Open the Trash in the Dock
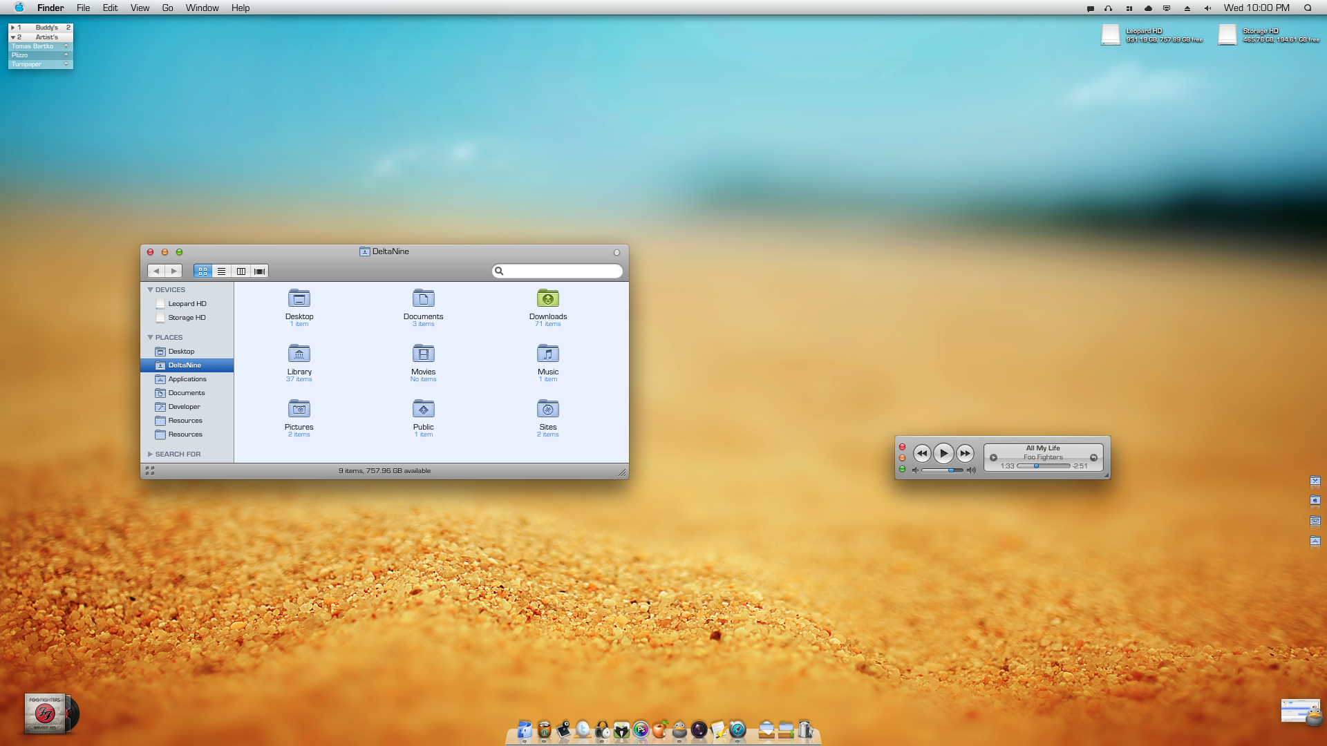Screen dimensions: 1327x746 806,729
